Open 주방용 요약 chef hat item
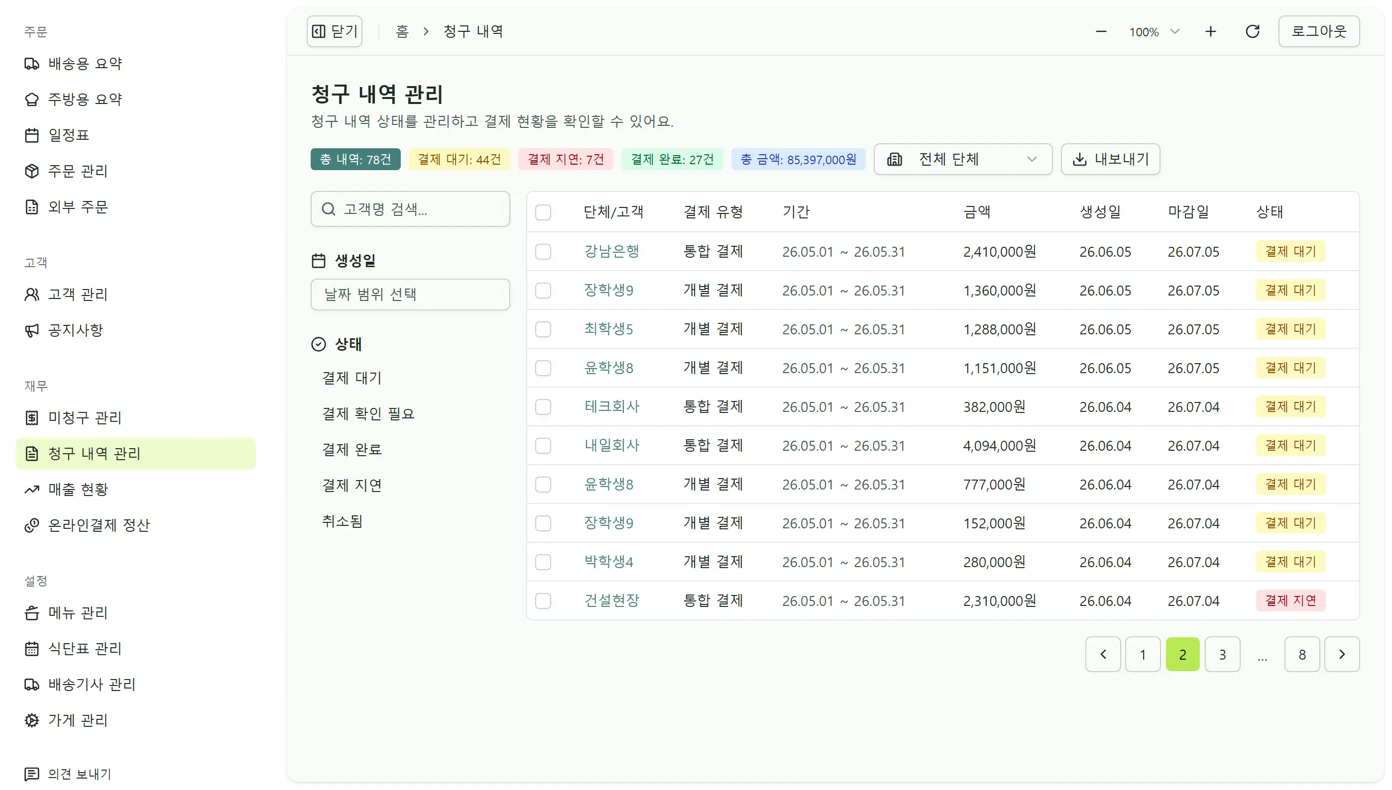Viewport: 1392px width, 790px height. (136, 99)
